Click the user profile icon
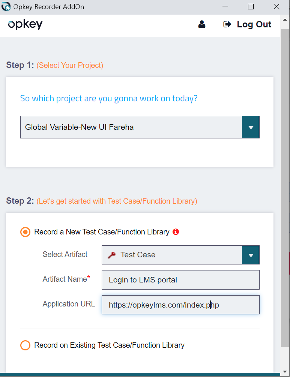290x377 pixels. [202, 25]
